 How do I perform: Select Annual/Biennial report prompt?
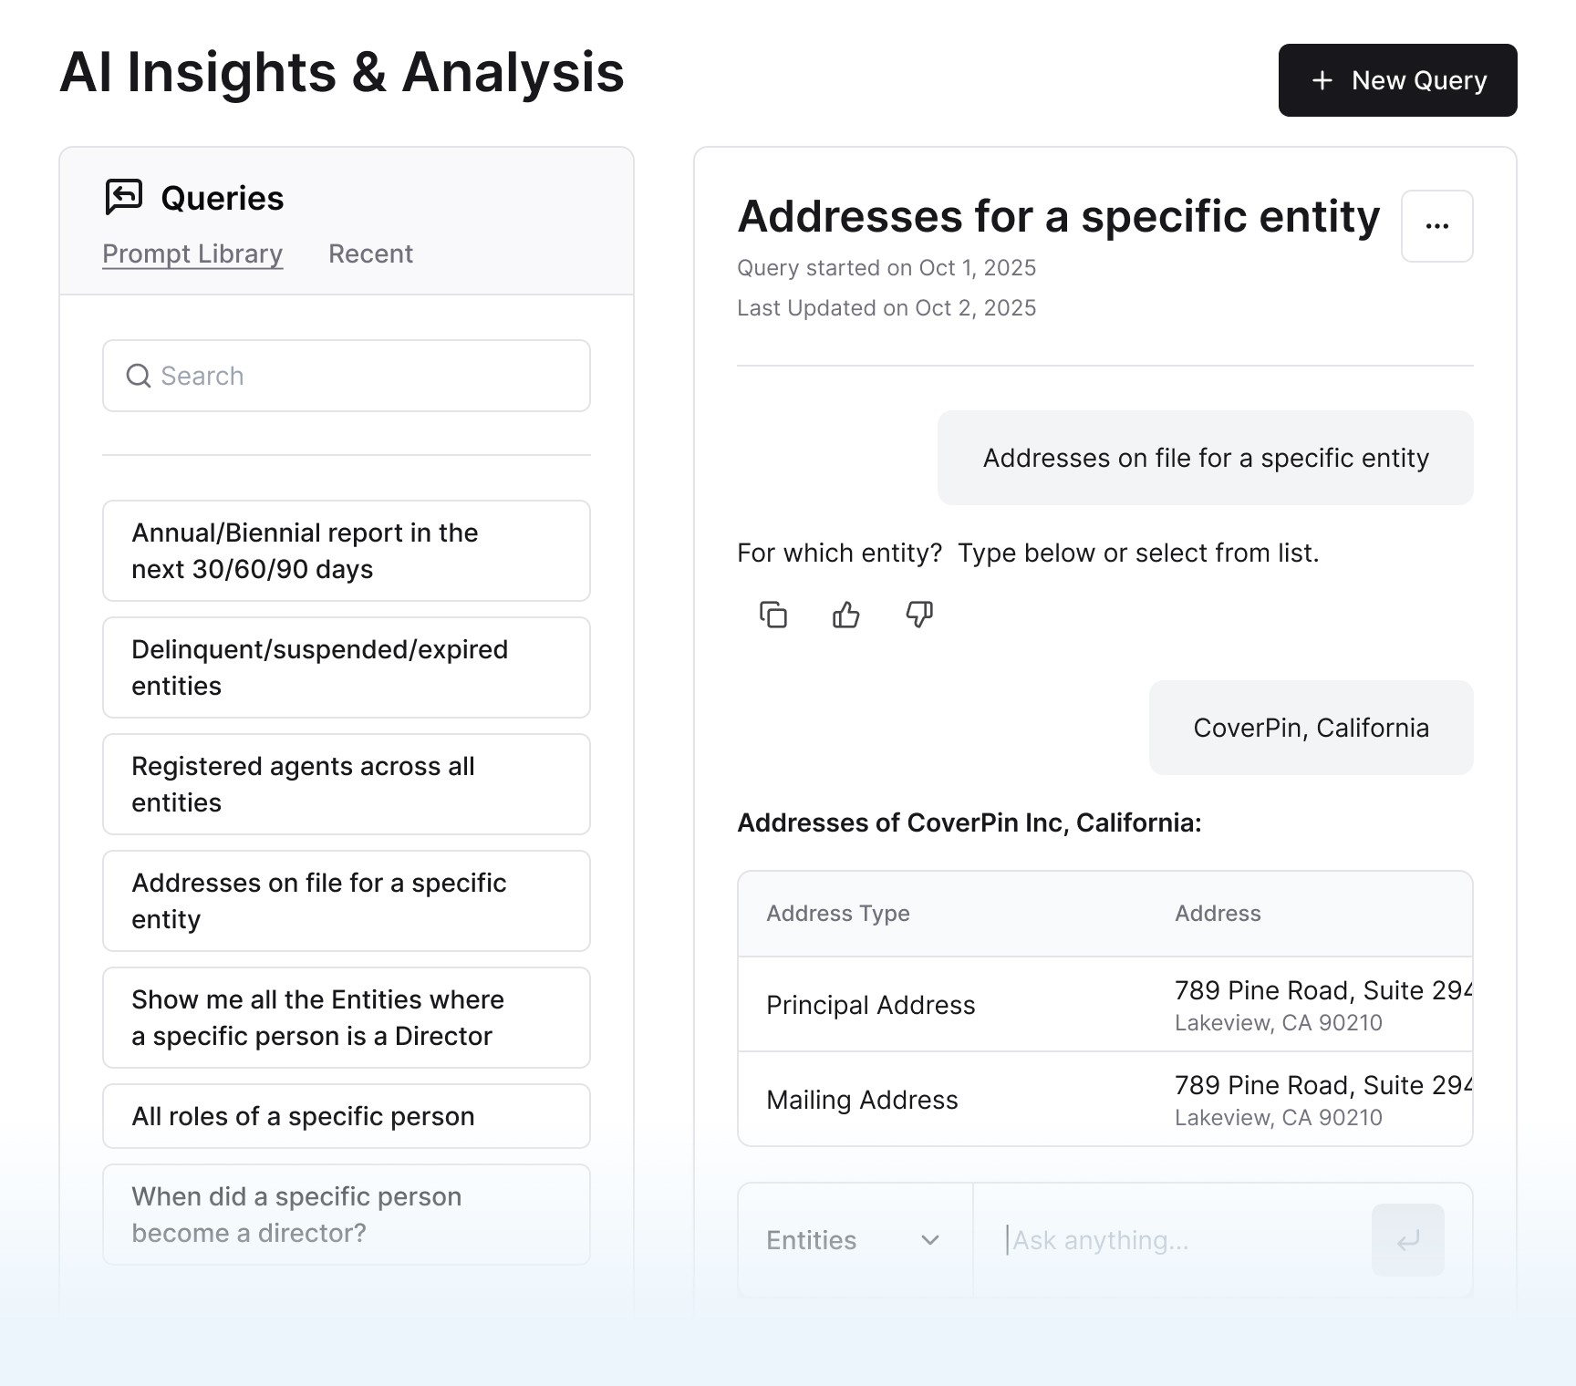pos(347,551)
